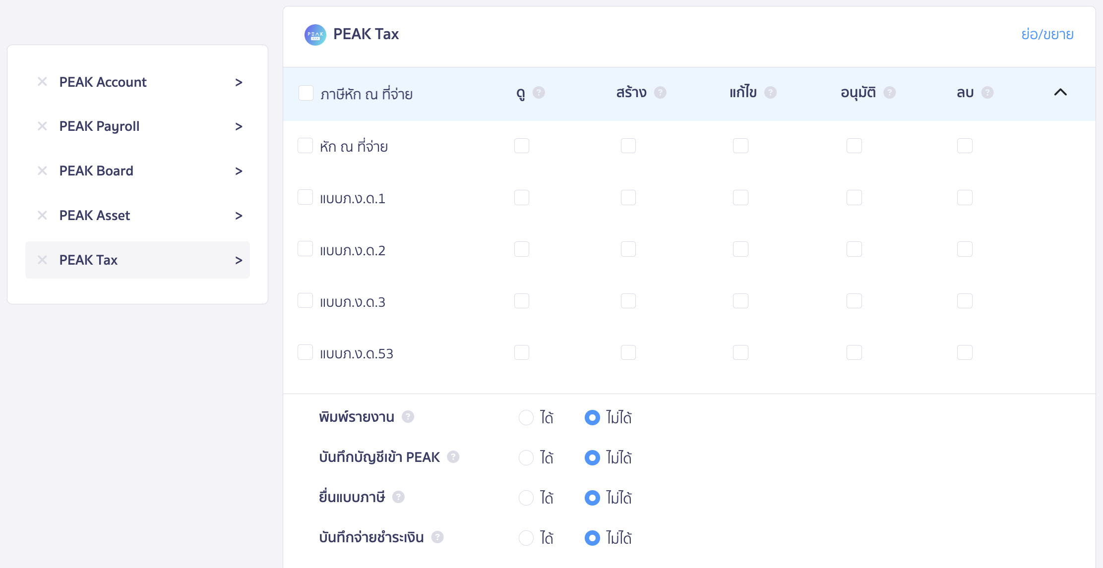Select ได้ for บันทึกจ่ายชำระเงิน

tap(526, 537)
